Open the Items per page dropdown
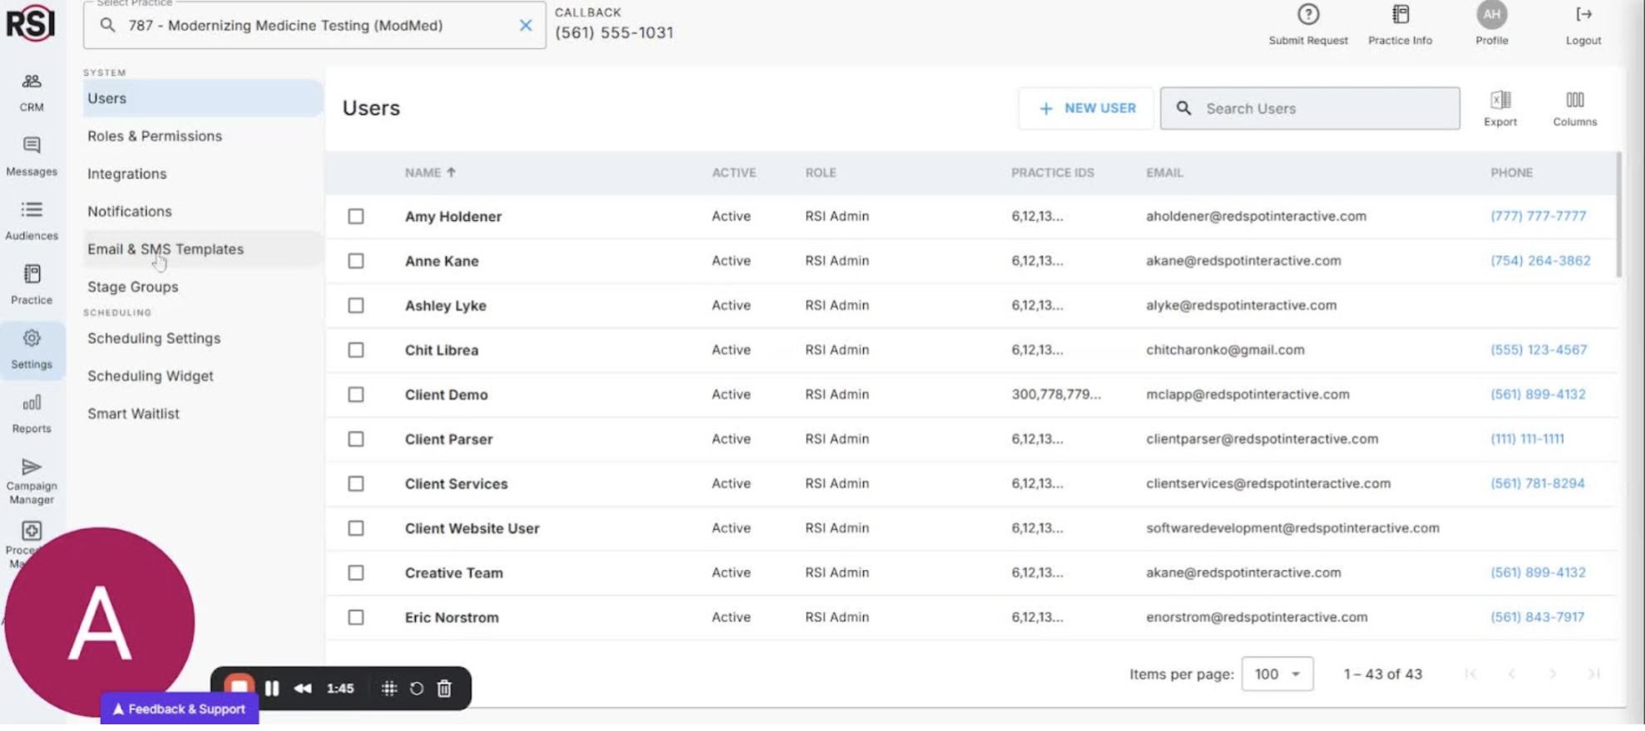 click(x=1277, y=675)
